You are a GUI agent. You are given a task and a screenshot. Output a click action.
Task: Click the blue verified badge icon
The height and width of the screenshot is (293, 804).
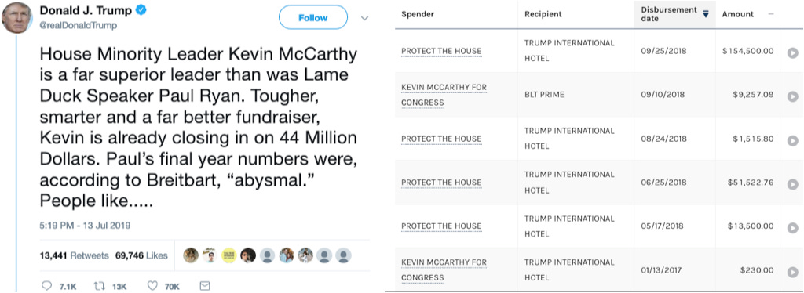[141, 10]
